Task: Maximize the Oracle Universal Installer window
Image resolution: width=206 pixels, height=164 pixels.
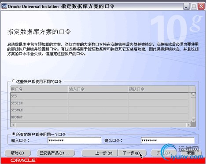Action: (194, 7)
